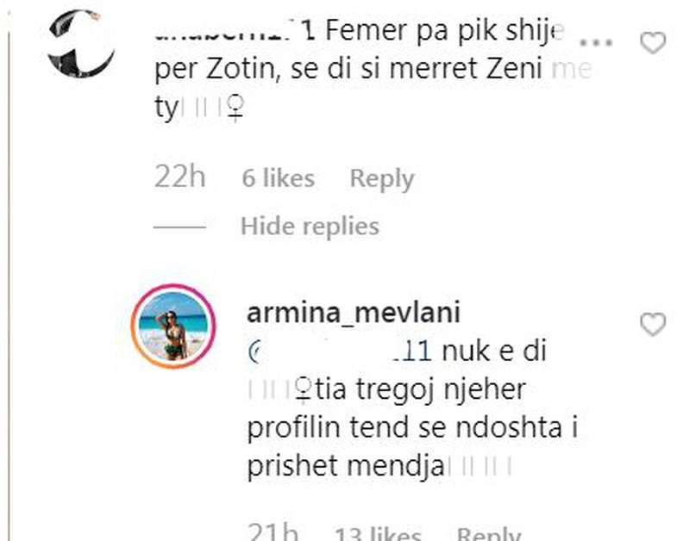Click the female sign emoji in armina_mevlani's reply
The image size is (677, 541).
[304, 389]
